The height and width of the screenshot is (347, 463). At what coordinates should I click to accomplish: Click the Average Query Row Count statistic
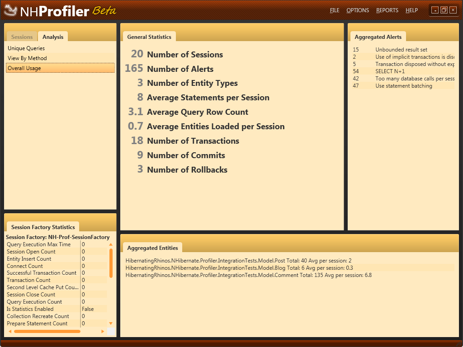(x=188, y=112)
